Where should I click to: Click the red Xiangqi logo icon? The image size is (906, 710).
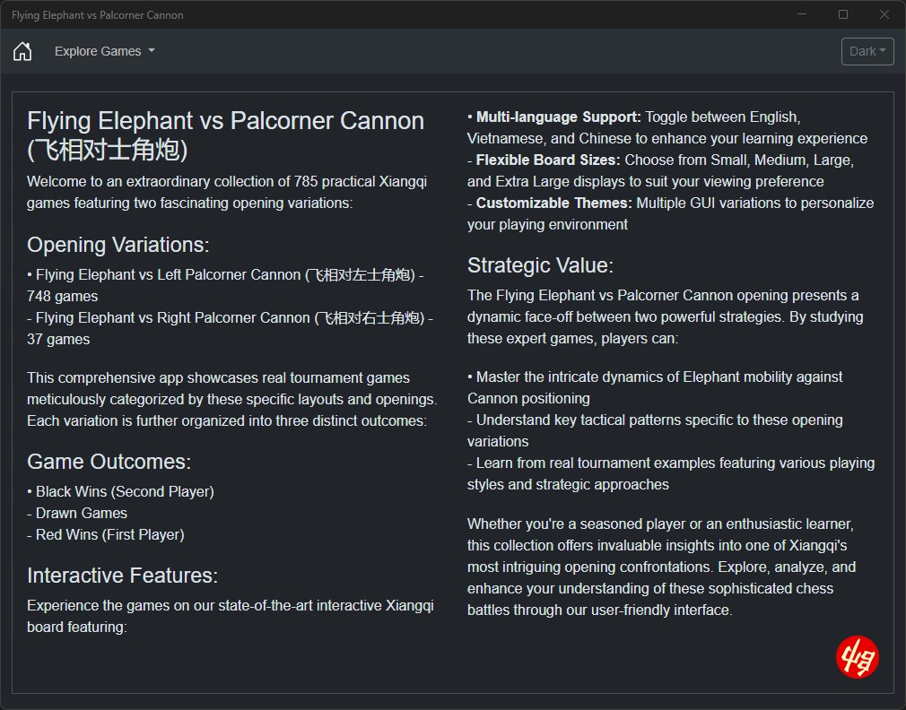pyautogui.click(x=857, y=657)
